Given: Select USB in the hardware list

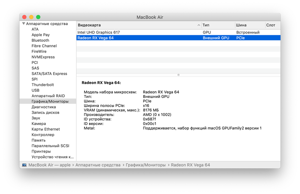Looking at the screenshot, I should click(x=35, y=90).
